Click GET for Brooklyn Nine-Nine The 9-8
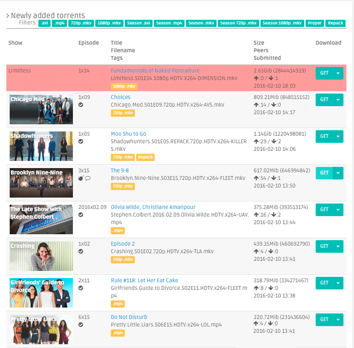Screen dimensions: 354x348 click(324, 173)
